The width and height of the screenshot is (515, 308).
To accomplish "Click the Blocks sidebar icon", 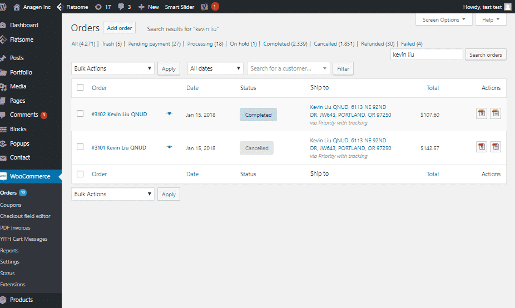I will tap(3, 130).
